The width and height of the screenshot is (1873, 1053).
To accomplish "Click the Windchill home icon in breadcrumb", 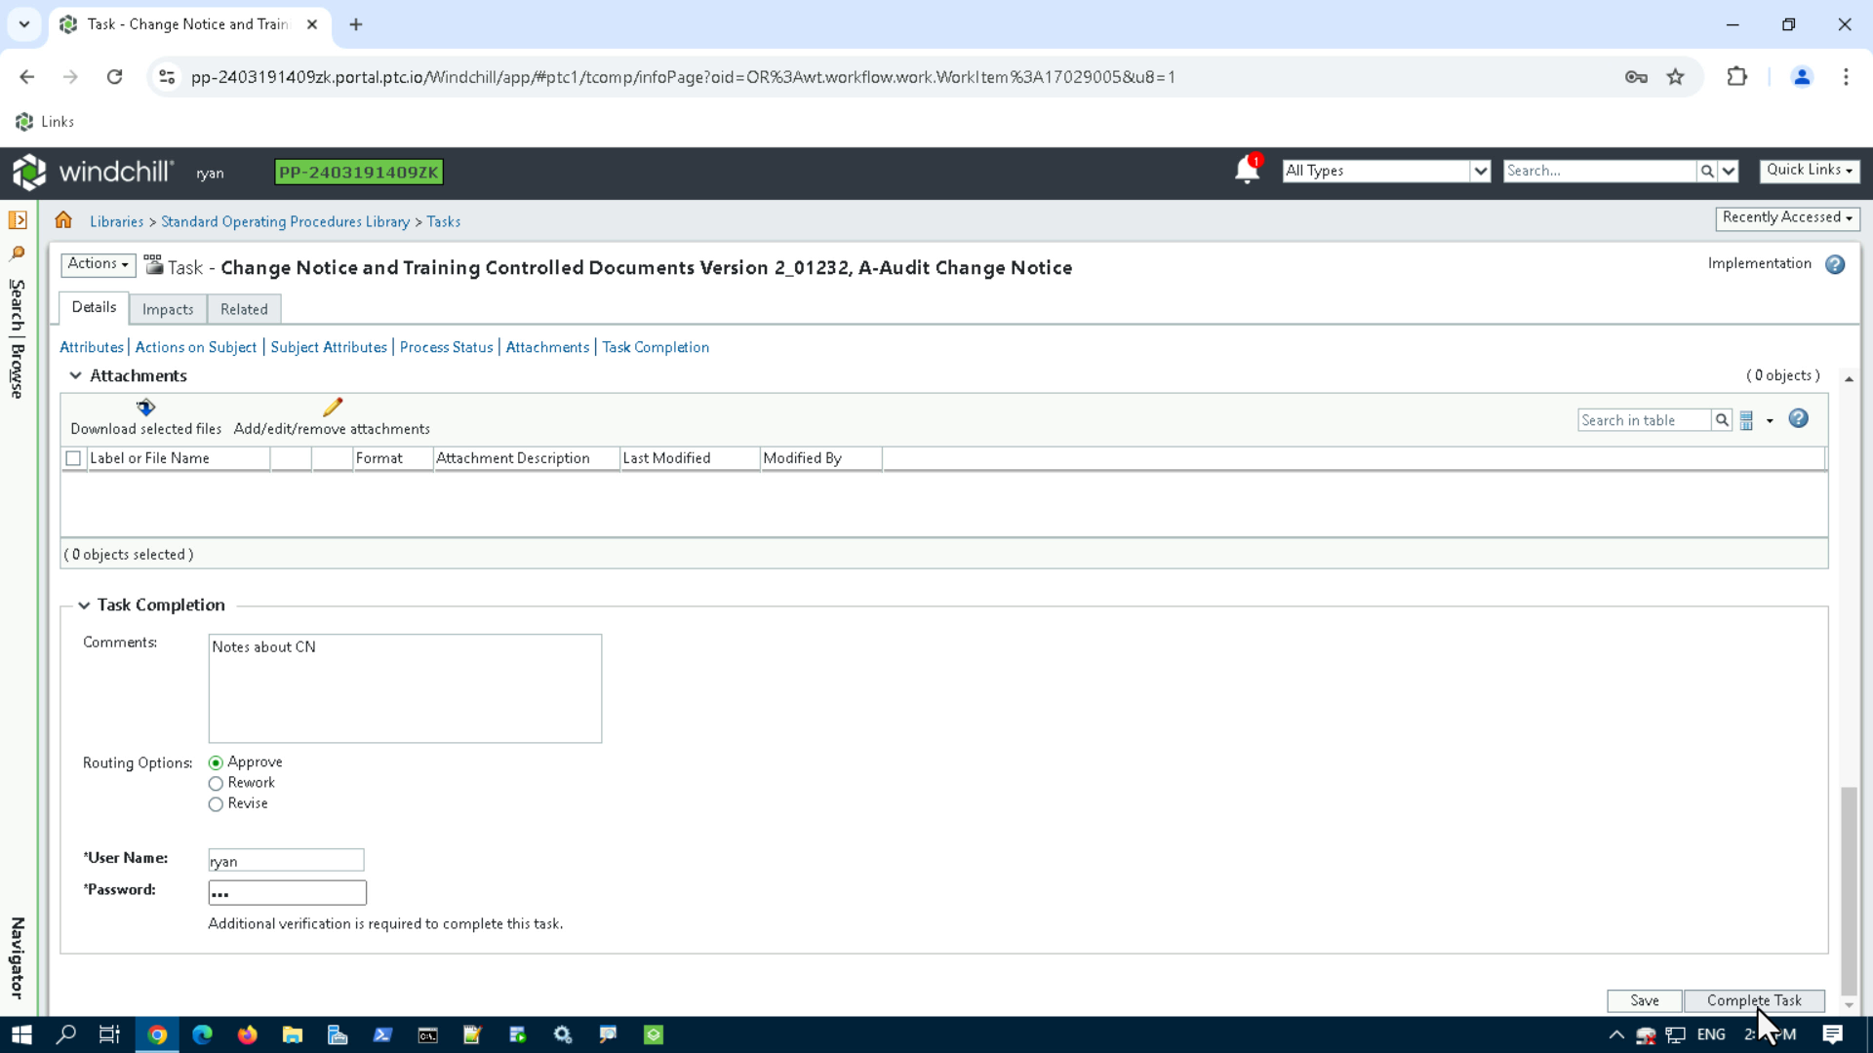I will [x=63, y=220].
